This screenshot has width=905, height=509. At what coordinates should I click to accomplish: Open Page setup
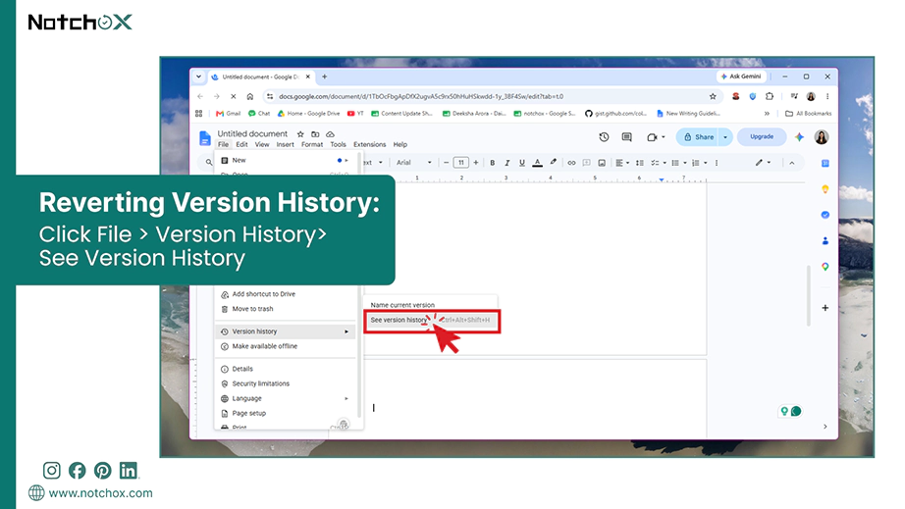tap(286, 413)
